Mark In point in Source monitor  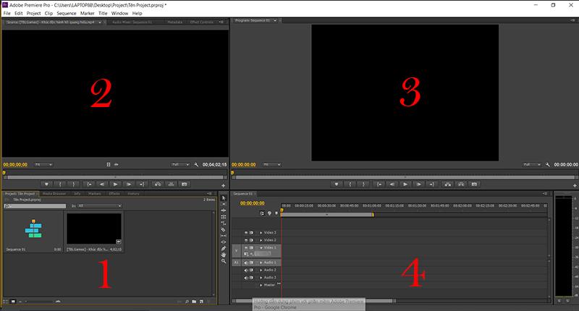[x=60, y=184]
